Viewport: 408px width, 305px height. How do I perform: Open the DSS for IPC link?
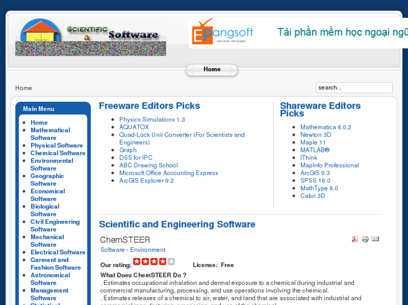click(136, 158)
